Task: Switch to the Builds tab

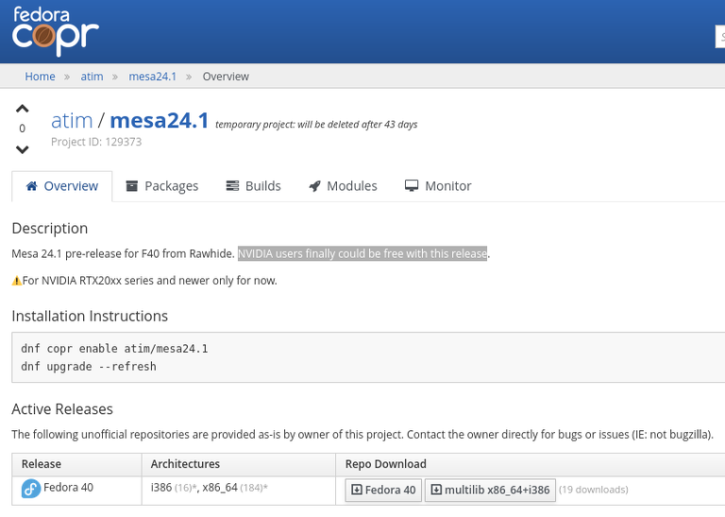Action: tap(253, 186)
